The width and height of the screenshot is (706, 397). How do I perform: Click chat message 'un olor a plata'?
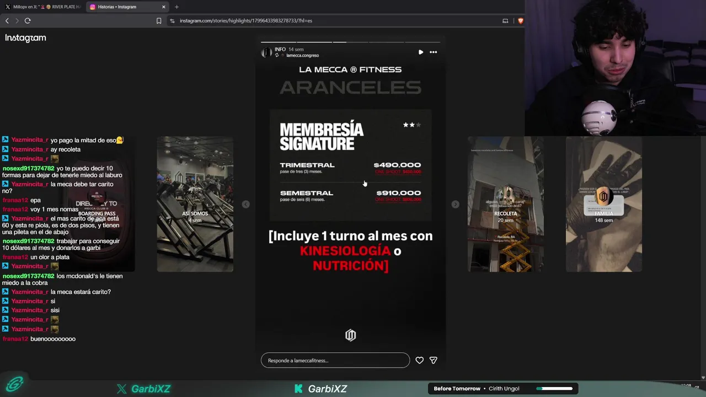point(50,257)
